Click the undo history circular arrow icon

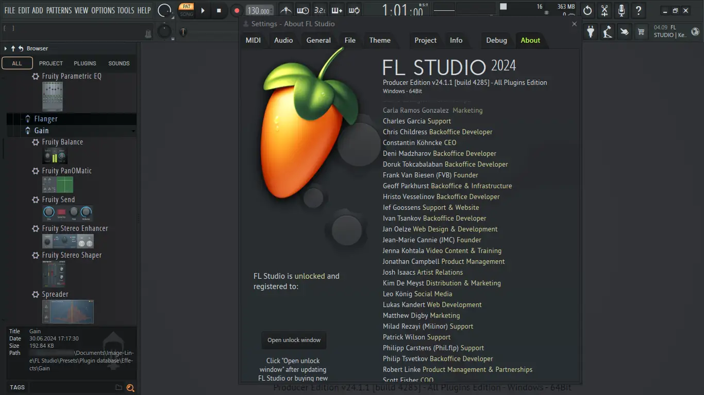point(587,10)
